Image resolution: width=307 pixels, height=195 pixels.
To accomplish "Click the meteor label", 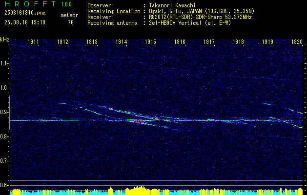I will pyautogui.click(x=69, y=15).
